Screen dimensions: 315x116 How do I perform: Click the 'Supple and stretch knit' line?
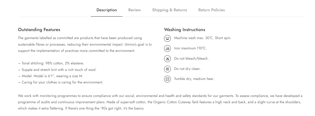(57, 70)
